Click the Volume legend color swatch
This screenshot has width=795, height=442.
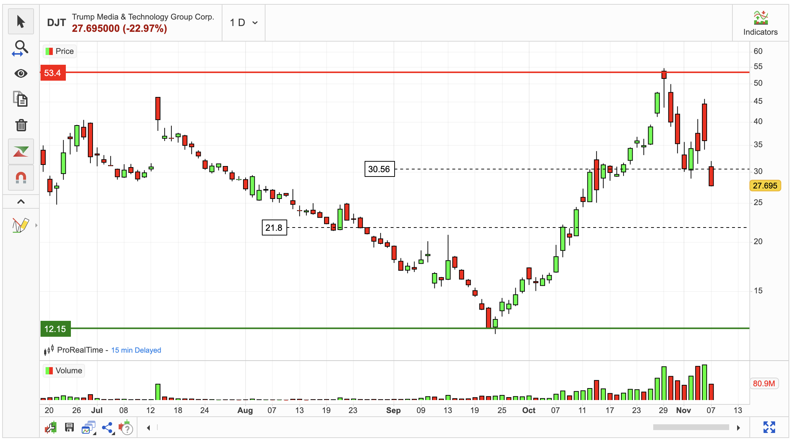49,371
